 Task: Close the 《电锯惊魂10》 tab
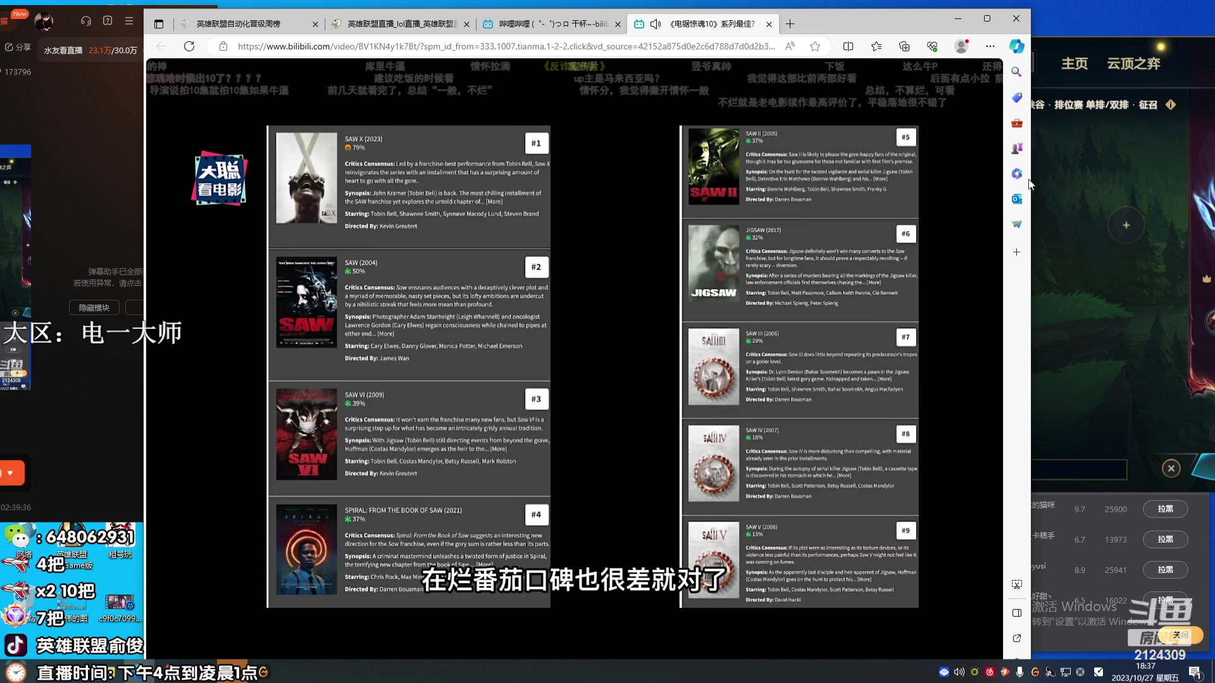coord(769,24)
